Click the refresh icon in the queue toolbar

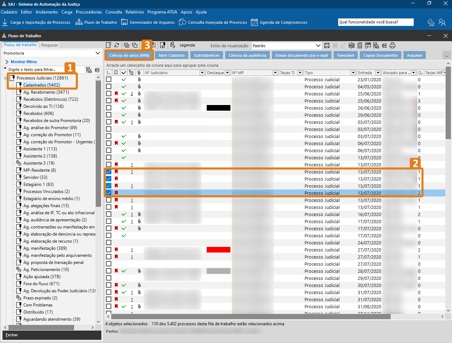coord(117,45)
